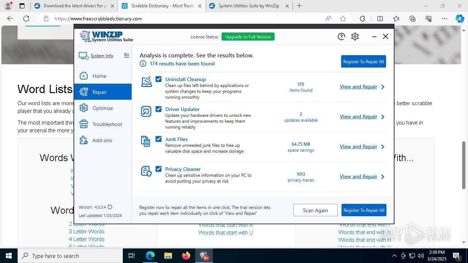Open 3 Letter Words link on webpage
Viewport: 468px width, 263px height.
(87, 232)
